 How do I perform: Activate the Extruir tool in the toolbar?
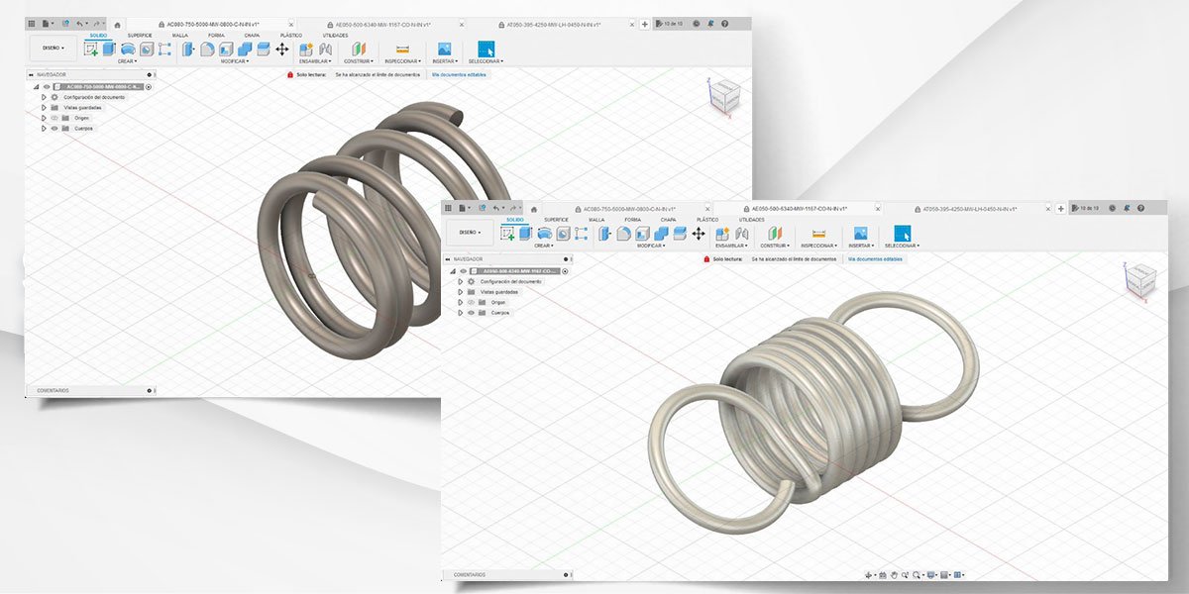(523, 232)
